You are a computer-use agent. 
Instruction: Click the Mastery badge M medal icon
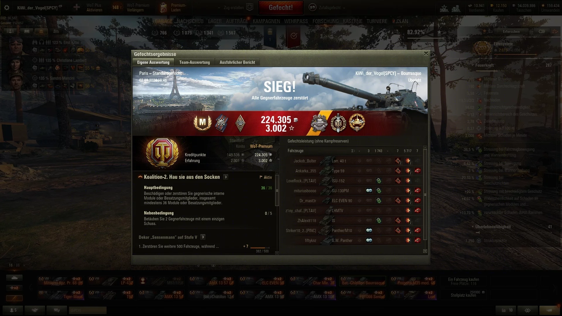tap(203, 122)
